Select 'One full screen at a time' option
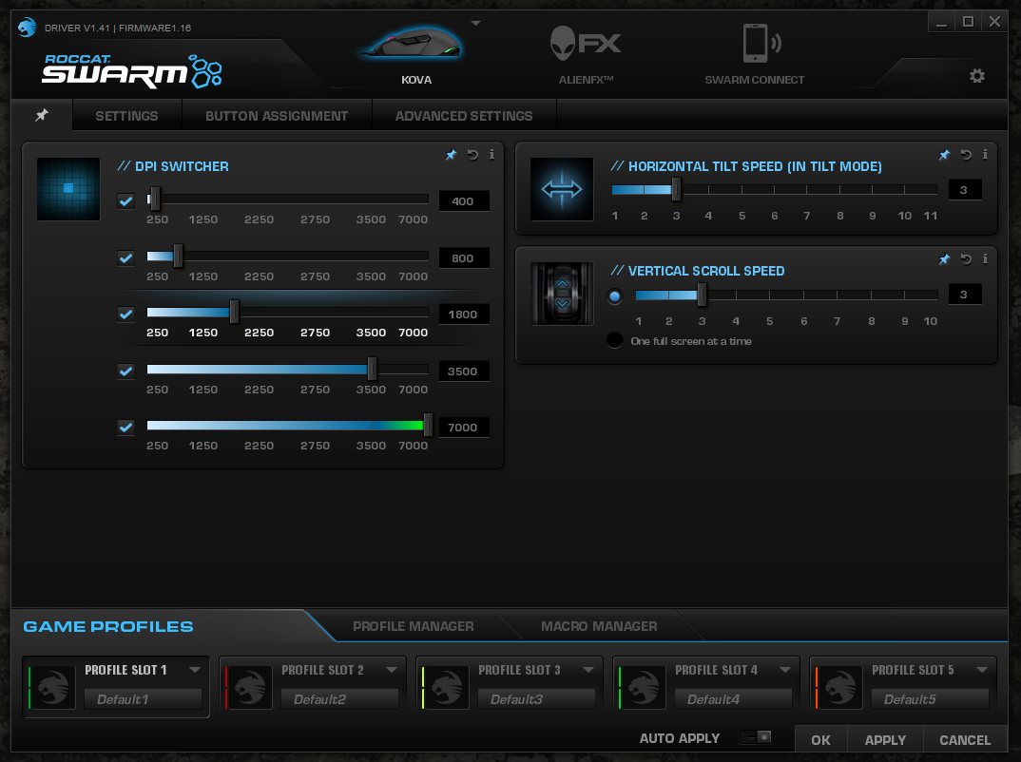The height and width of the screenshot is (762, 1021). click(x=614, y=340)
